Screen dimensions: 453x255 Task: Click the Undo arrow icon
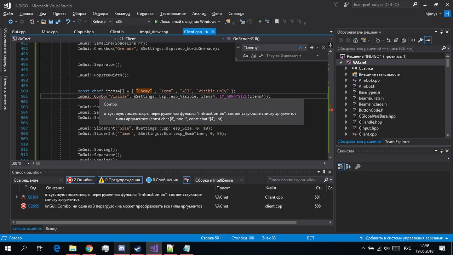tap(68, 22)
